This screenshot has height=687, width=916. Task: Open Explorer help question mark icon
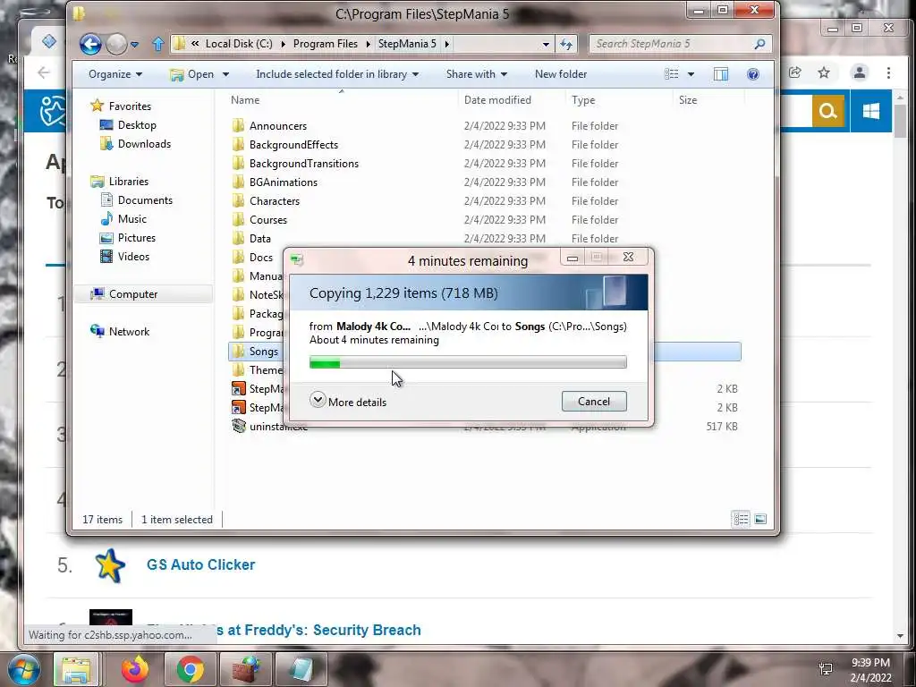pyautogui.click(x=753, y=74)
